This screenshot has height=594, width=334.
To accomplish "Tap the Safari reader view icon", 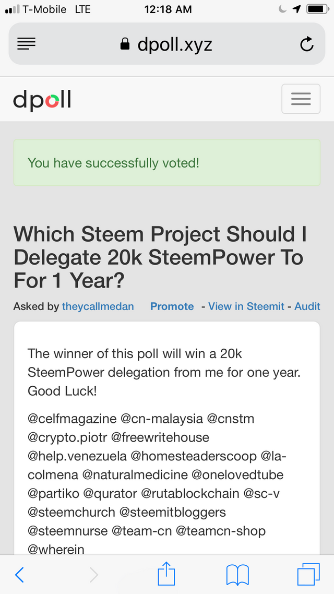I will point(27,44).
